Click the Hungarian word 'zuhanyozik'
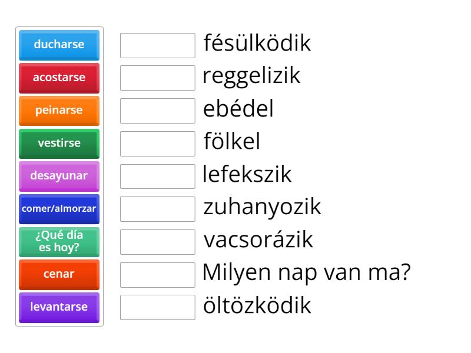This screenshot has width=471, height=353. [261, 207]
